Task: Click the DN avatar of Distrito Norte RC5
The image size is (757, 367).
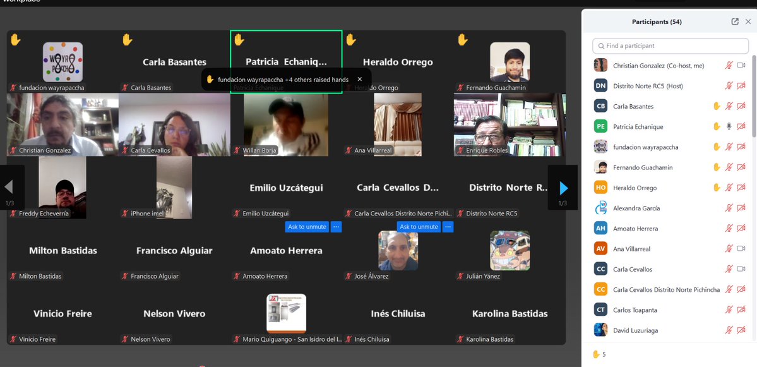Action: pos(600,85)
